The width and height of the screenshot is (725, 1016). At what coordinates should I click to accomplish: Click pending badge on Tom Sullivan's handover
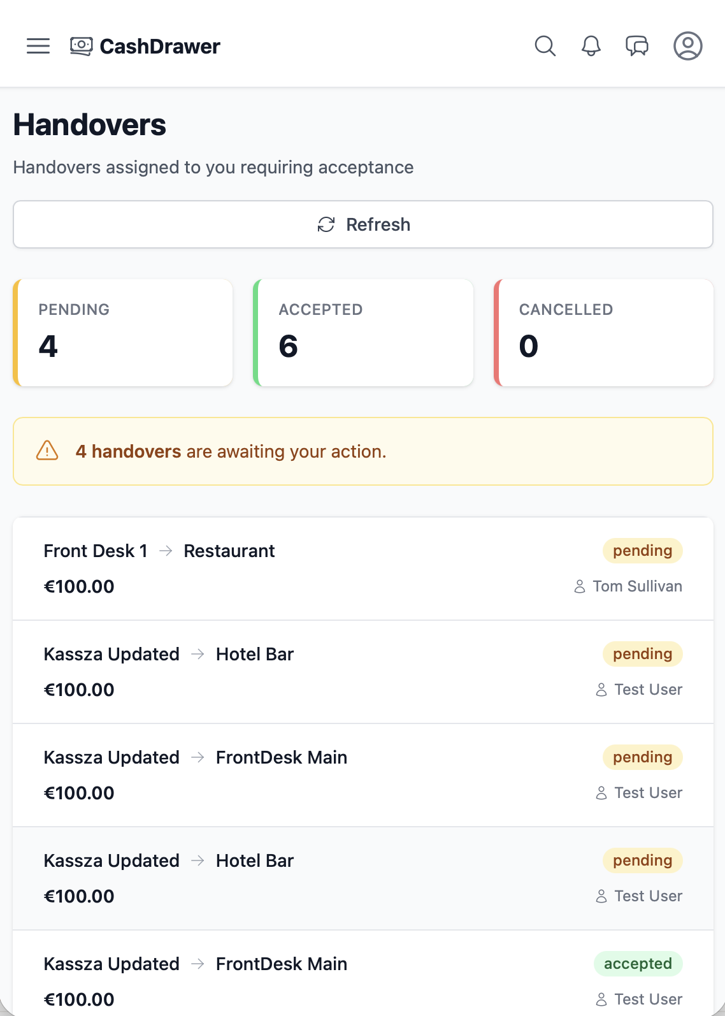[642, 551]
